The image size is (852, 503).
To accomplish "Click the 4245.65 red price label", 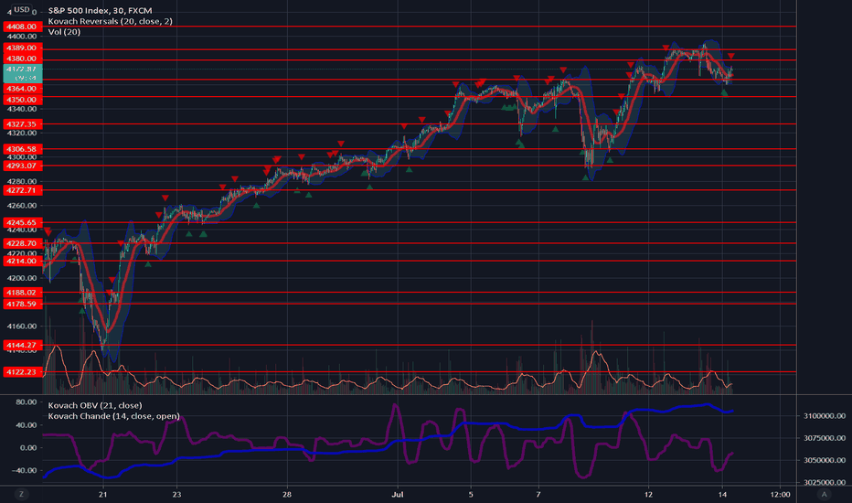I will pyautogui.click(x=22, y=222).
